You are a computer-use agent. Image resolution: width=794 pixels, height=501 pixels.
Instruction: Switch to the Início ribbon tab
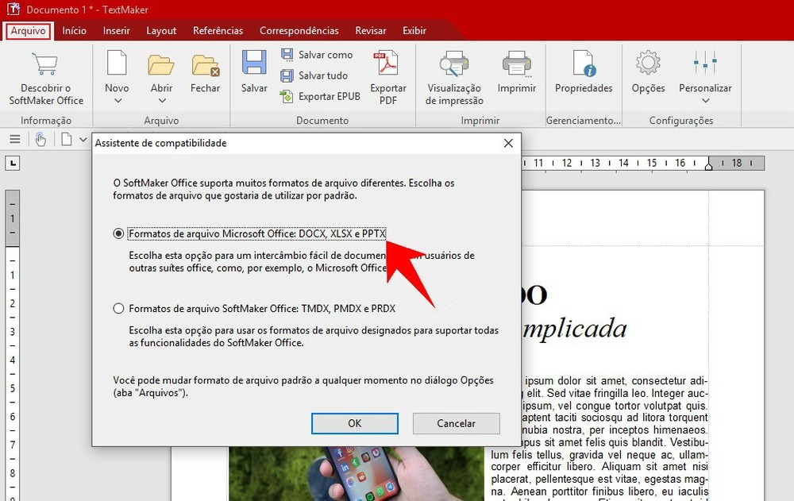(x=74, y=30)
